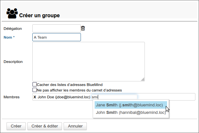Click the Délégation label
Image resolution: width=199 pixels, height=133 pixels.
point(13,29)
